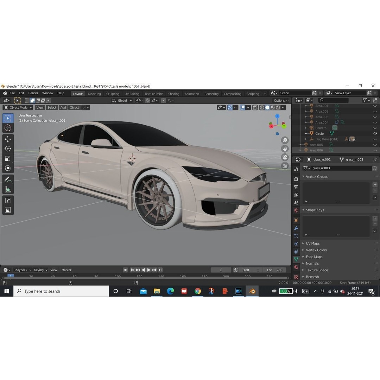Toggle snapping magnet

coord(147,100)
